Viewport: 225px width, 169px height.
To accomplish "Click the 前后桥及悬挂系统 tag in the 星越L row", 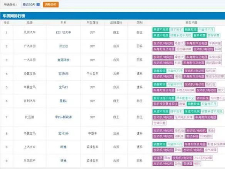I will pyautogui.click(x=165, y=104).
